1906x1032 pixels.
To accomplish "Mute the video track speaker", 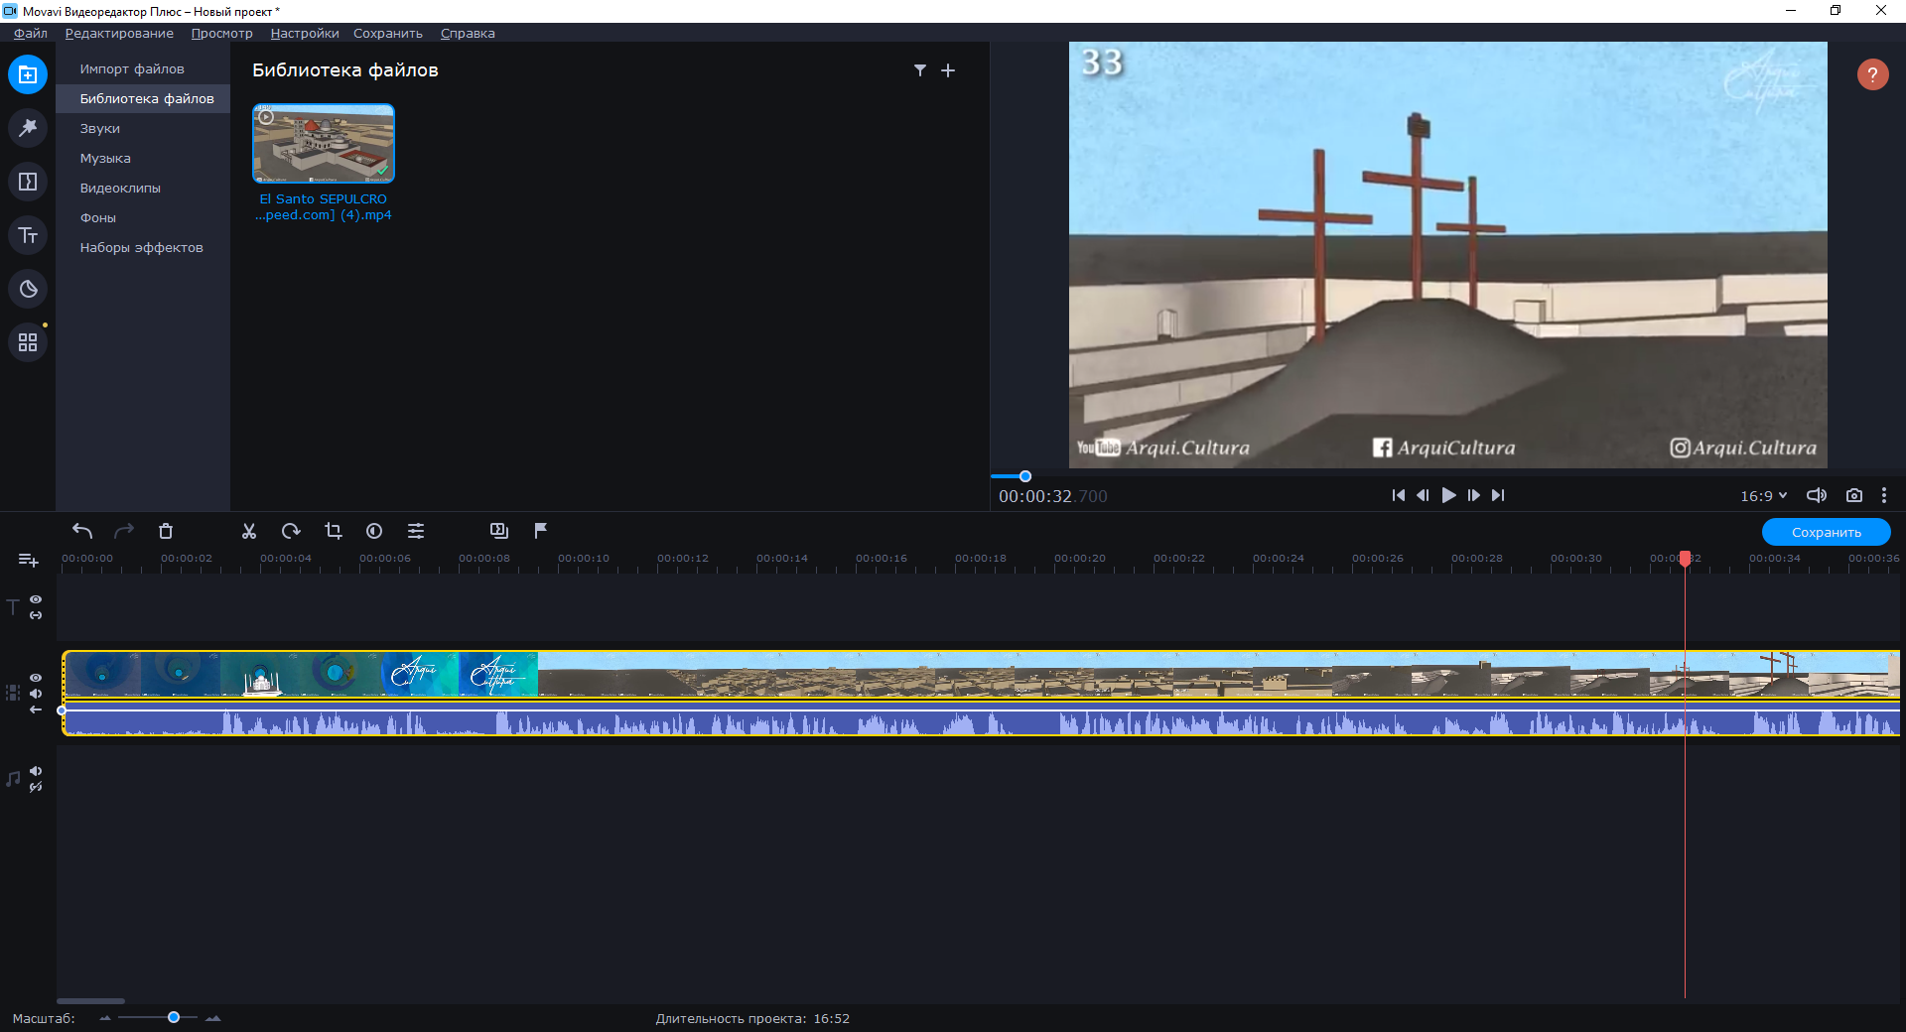I will pyautogui.click(x=36, y=694).
